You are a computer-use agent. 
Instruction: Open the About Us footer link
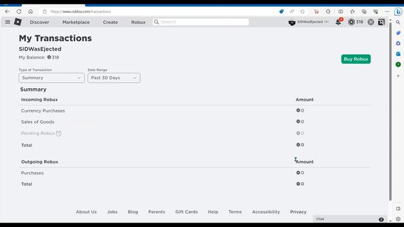click(x=86, y=212)
